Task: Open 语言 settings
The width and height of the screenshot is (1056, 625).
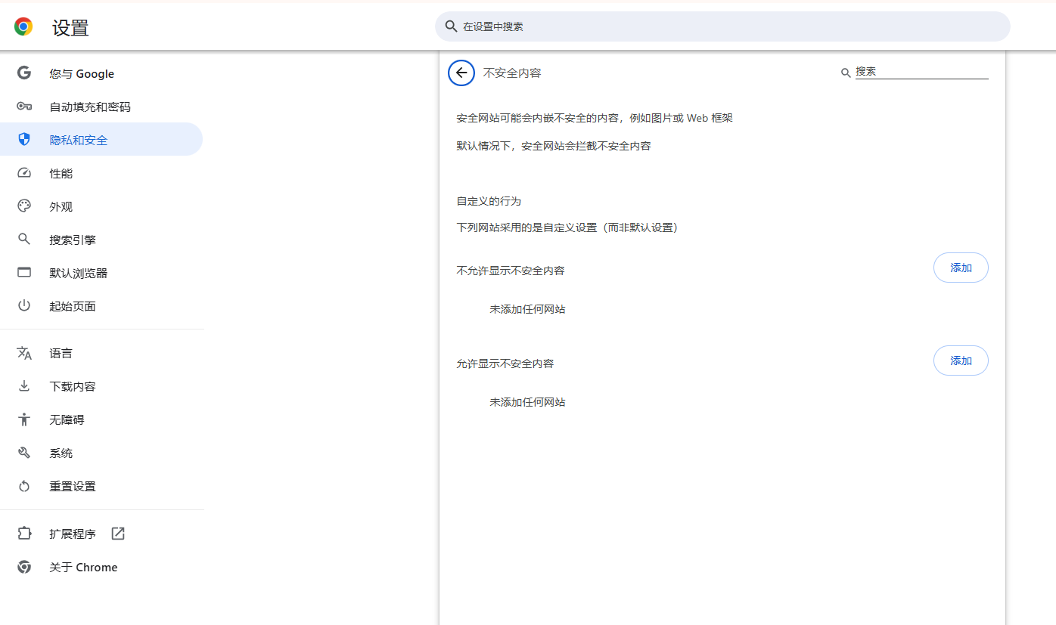Action: pyautogui.click(x=101, y=353)
